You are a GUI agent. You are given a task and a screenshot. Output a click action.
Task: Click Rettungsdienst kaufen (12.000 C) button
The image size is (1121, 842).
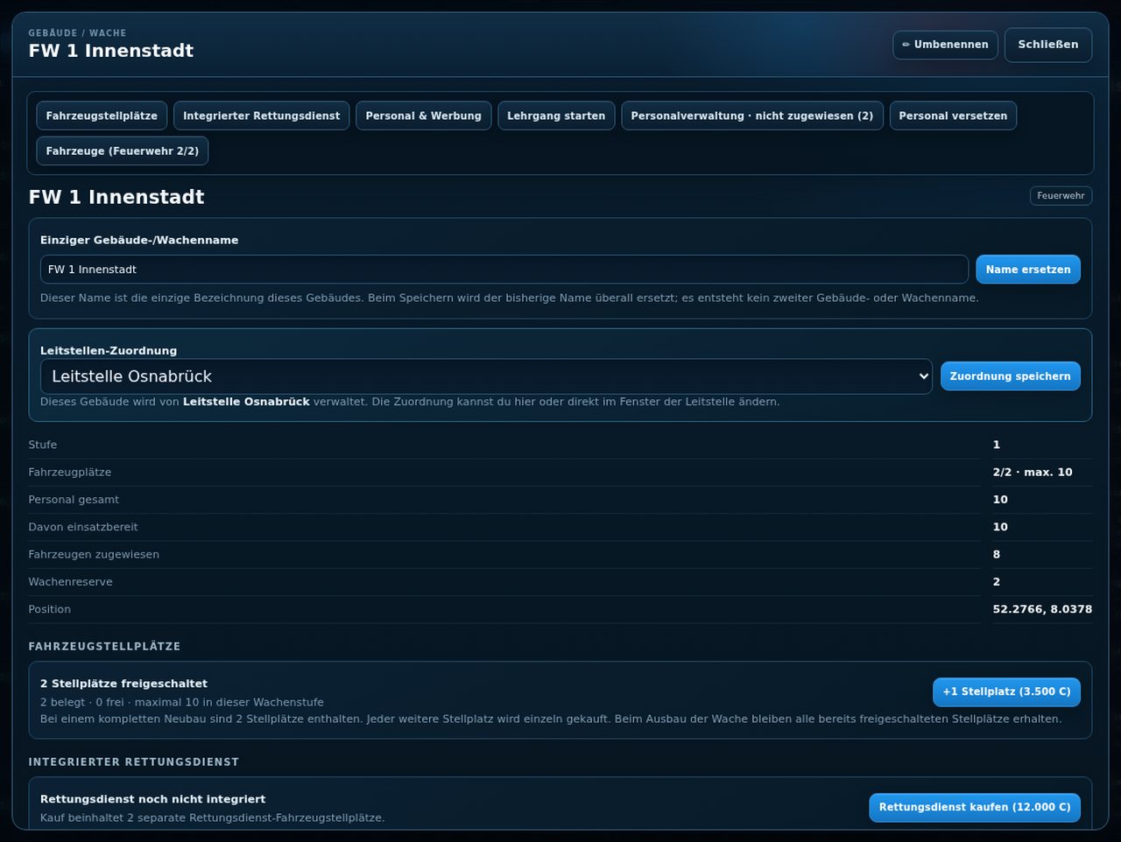click(x=975, y=807)
